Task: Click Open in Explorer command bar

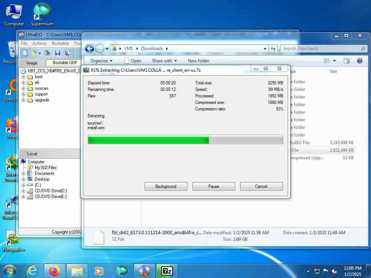Action: click(x=133, y=61)
